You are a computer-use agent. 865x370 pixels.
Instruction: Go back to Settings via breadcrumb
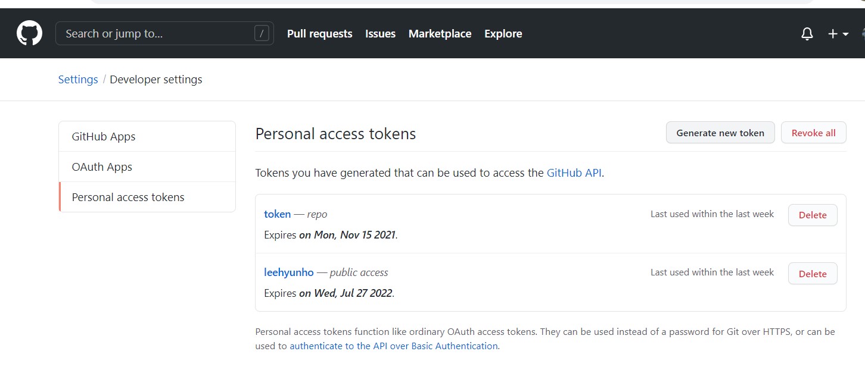77,79
